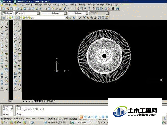The image size is (167, 125).
Task: Open the 格式 menu
Action: (56, 5)
